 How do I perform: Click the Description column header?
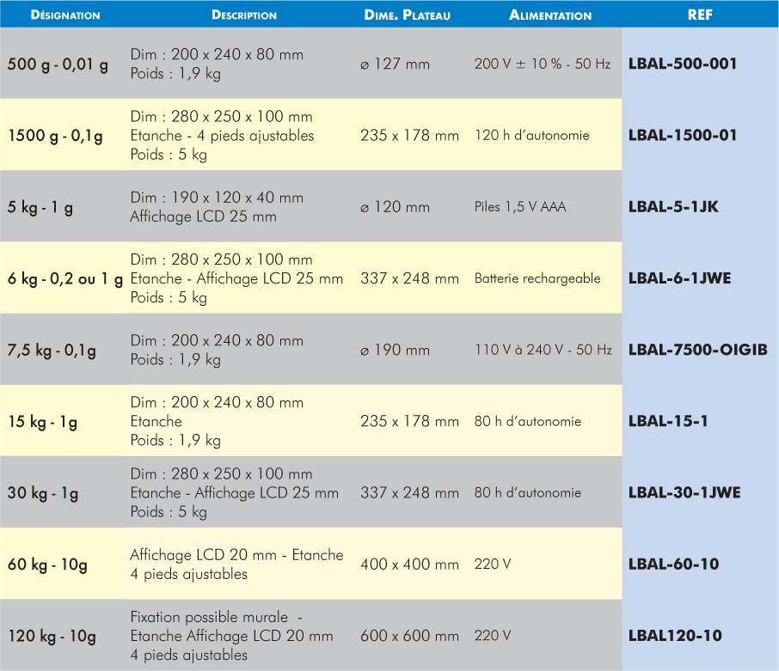point(244,15)
